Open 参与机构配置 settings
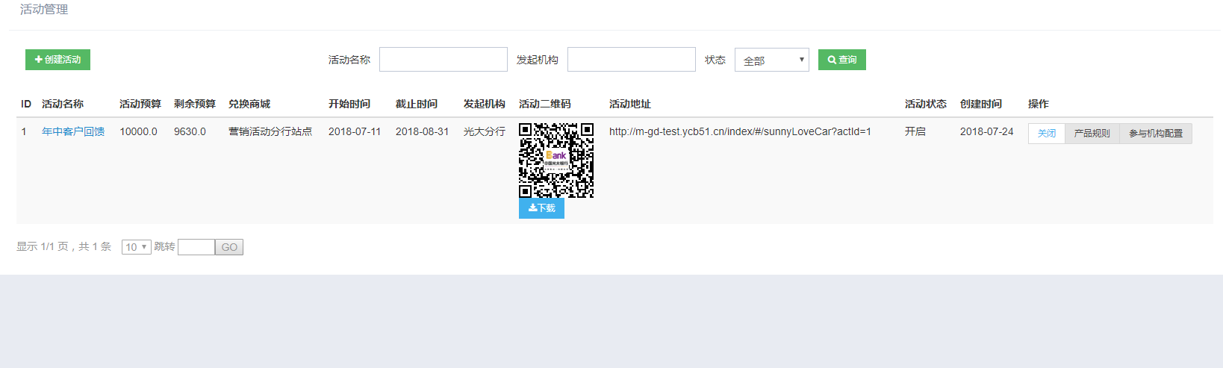 (1155, 134)
